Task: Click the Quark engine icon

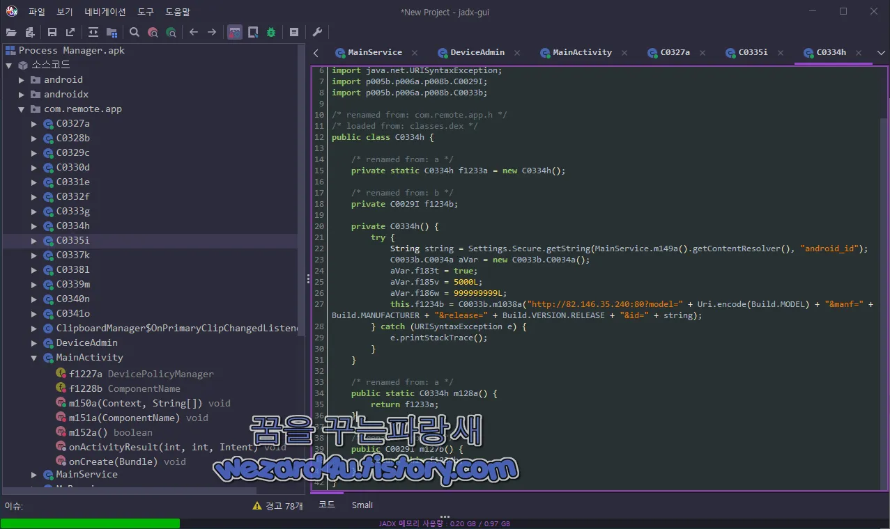Action: click(x=253, y=32)
